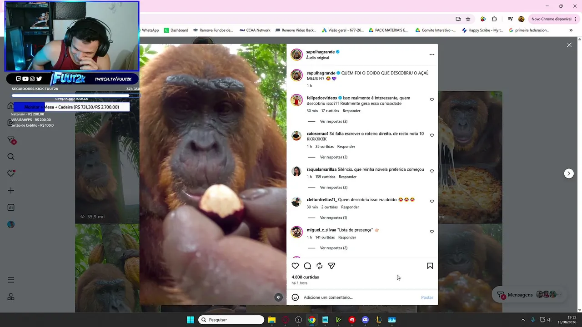
Task: Open the post's three-dot more options
Action: click(x=432, y=54)
